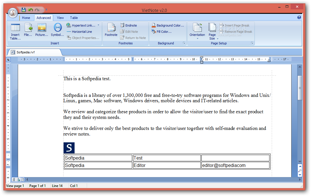Click the grey Redo arrow
The width and height of the screenshot is (311, 196).
(x=37, y=10)
